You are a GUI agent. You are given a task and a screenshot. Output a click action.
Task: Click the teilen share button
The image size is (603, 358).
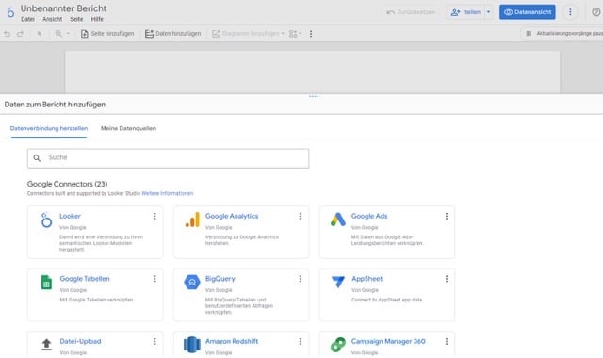click(x=465, y=12)
